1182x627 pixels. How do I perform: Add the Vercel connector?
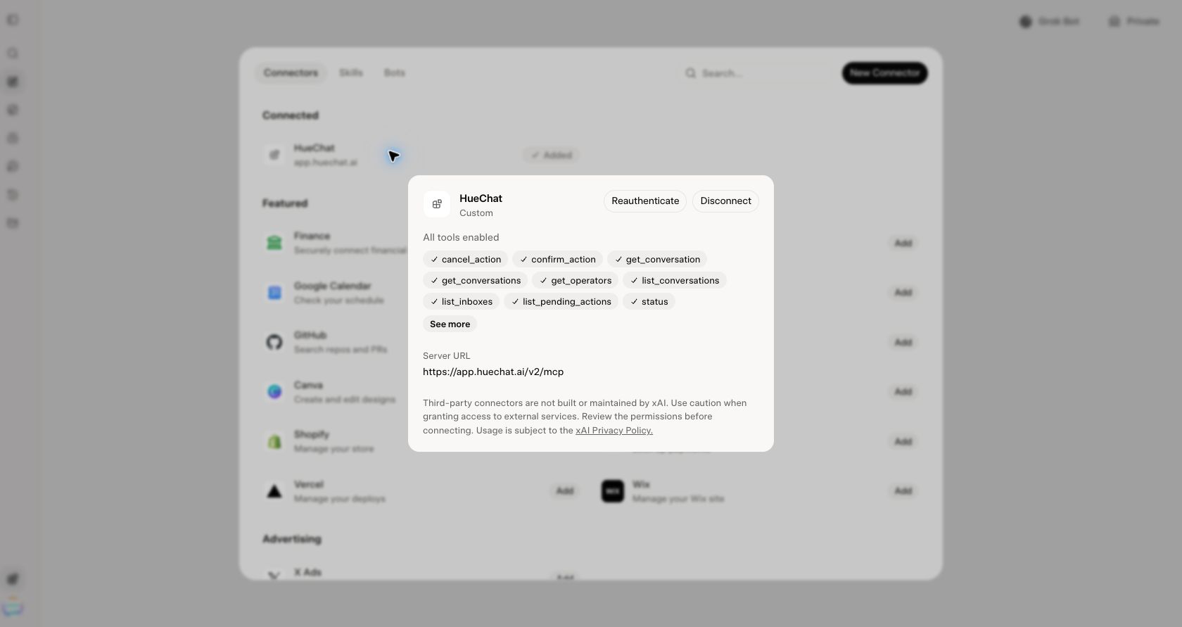point(564,491)
